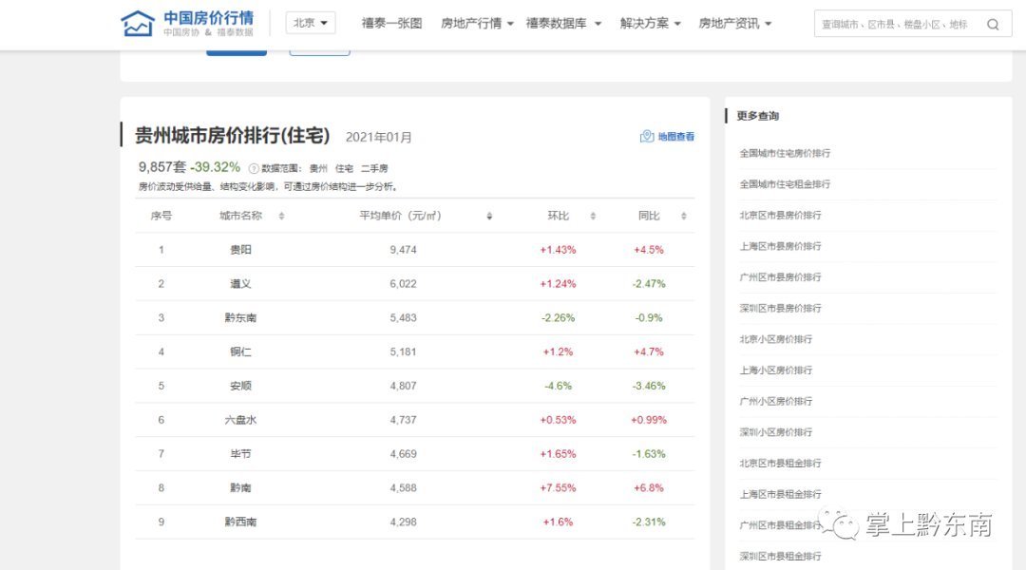Click the 同比 value +6.8%

pos(649,487)
